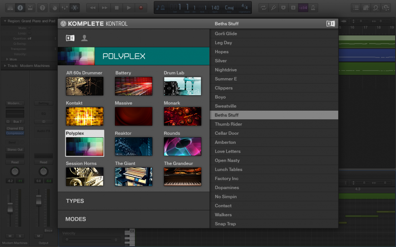396x247 pixels.
Task: Toggle the Inspector icon in the toolbar
Action: pyautogui.click(x=20, y=7)
